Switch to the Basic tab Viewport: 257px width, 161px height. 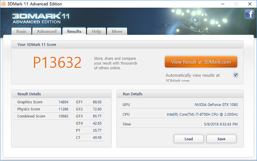point(21,31)
